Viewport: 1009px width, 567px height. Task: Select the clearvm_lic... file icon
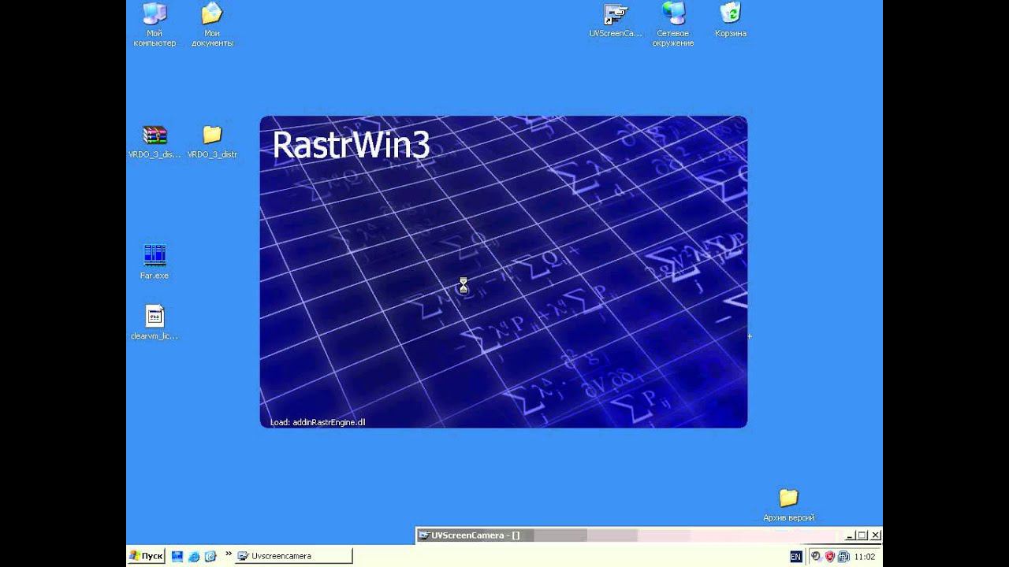point(155,323)
